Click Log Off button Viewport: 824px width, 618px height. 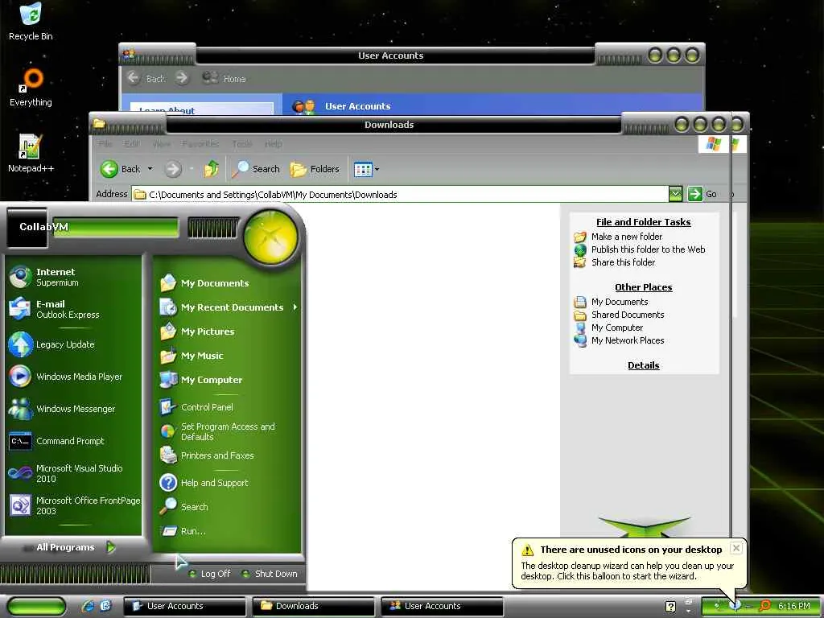click(210, 574)
